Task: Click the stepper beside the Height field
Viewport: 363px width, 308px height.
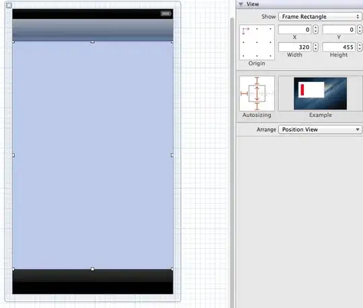Action: click(x=360, y=47)
